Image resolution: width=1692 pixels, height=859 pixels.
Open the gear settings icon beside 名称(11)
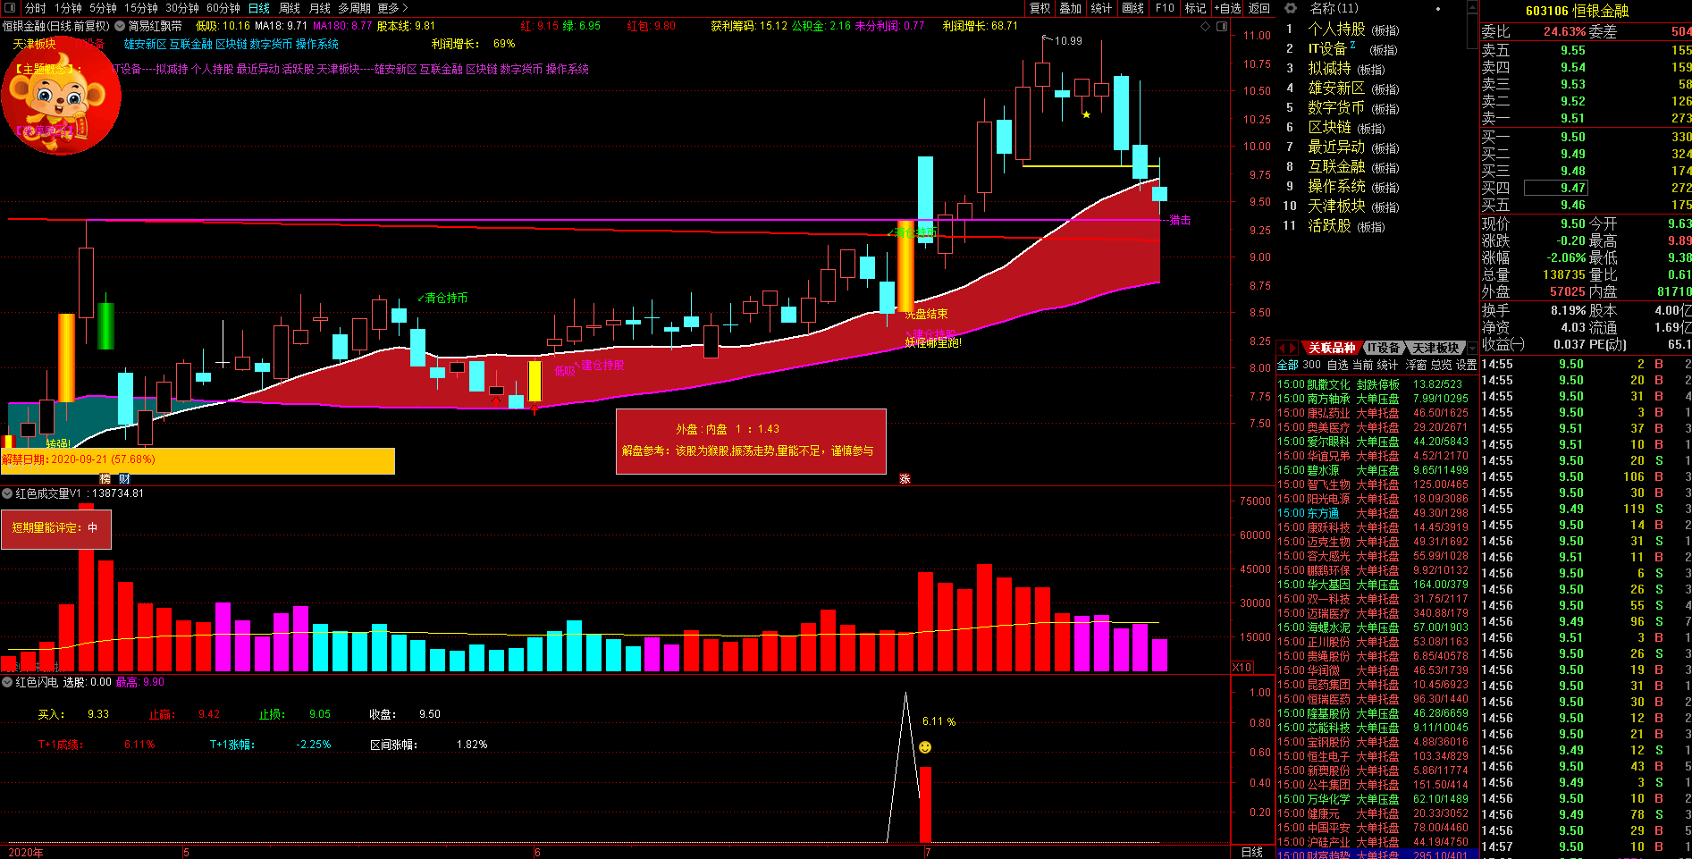point(1290,8)
